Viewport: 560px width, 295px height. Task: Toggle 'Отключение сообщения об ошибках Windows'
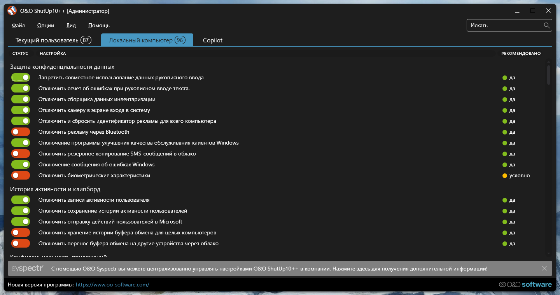coord(21,164)
